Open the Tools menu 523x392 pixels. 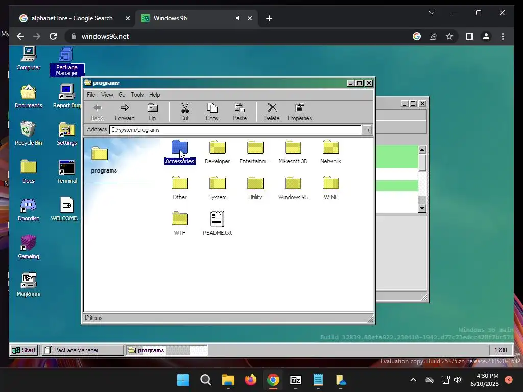coord(137,94)
